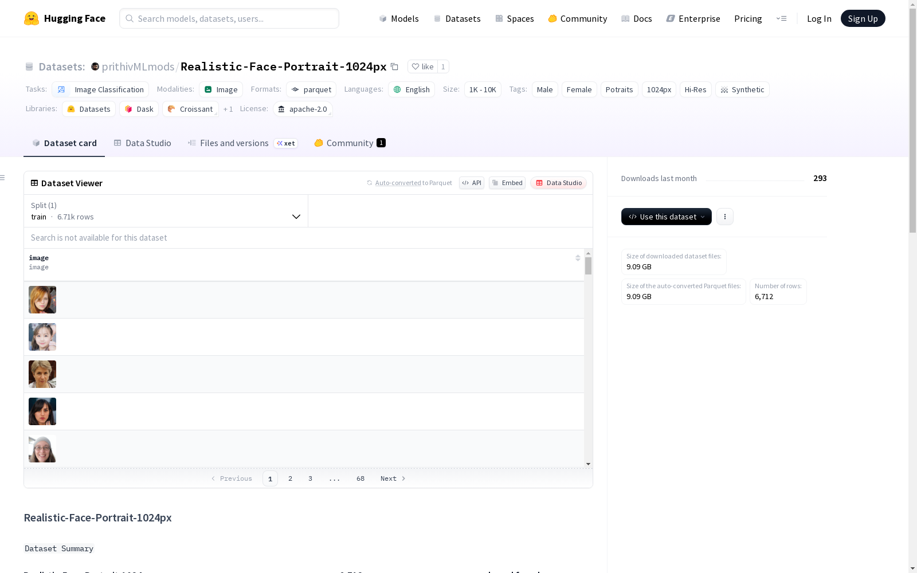This screenshot has width=917, height=573.
Task: Open the three-dot more options button
Action: [725, 217]
